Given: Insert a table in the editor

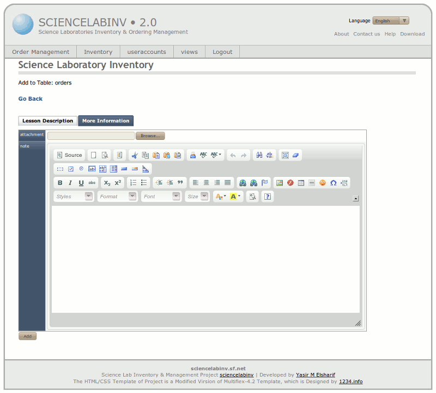Looking at the screenshot, I should (301, 183).
